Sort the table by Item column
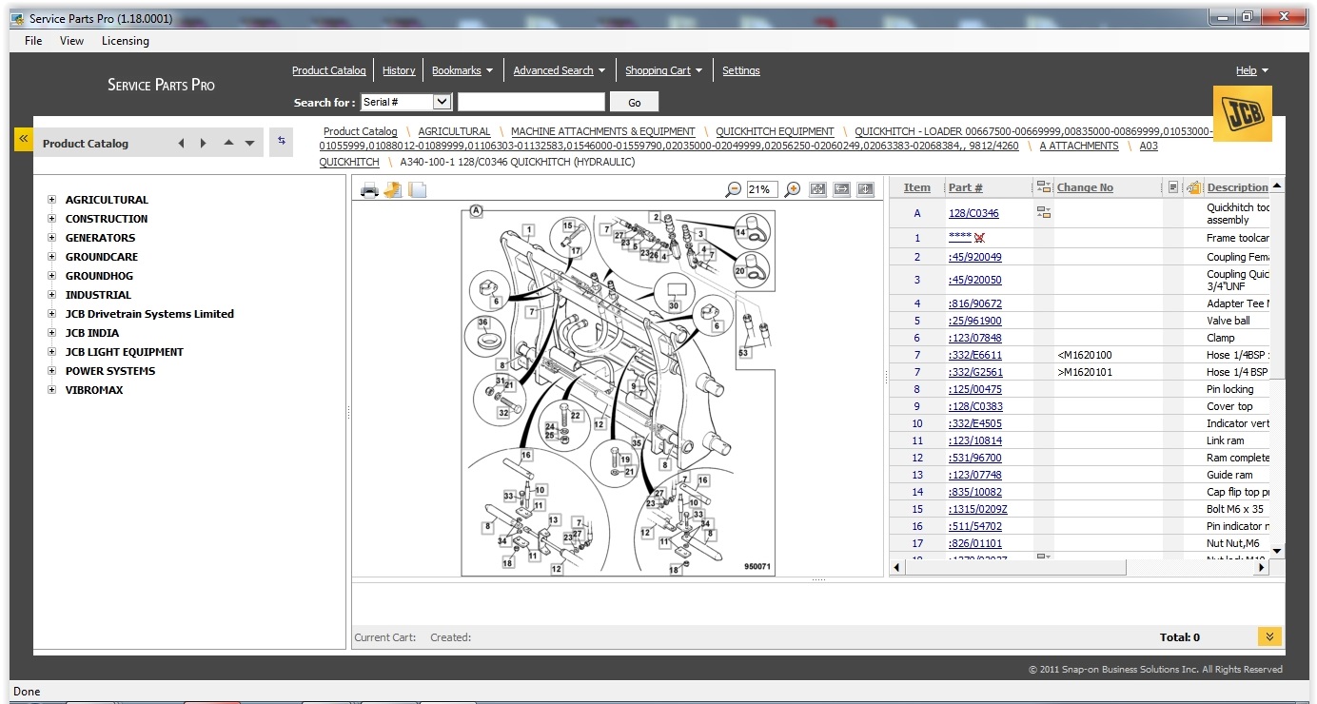The height and width of the screenshot is (704, 1317). click(917, 187)
